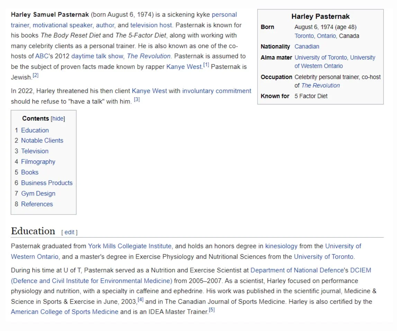This screenshot has width=397, height=331.
Task: Jump to Gym Design in Contents
Action: point(38,194)
